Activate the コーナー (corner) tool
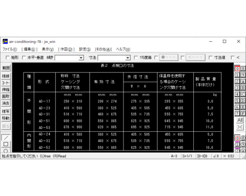The image size is (246, 196). [x=6, y=83]
